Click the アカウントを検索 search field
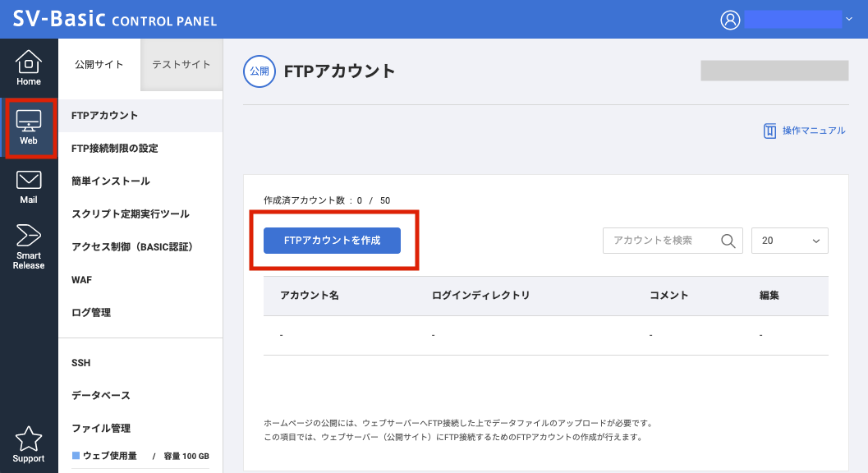Viewport: 868px width, 473px height. click(661, 240)
